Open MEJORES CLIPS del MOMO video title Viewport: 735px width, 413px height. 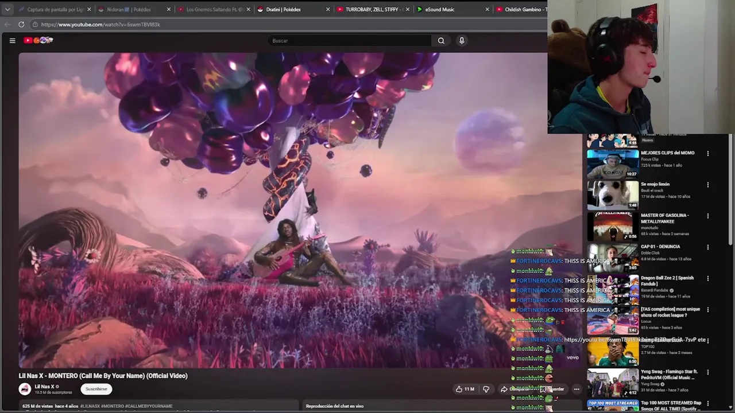point(667,153)
